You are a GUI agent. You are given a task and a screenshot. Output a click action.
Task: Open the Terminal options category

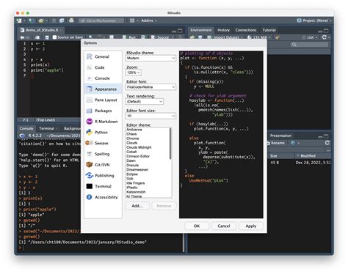click(x=103, y=186)
